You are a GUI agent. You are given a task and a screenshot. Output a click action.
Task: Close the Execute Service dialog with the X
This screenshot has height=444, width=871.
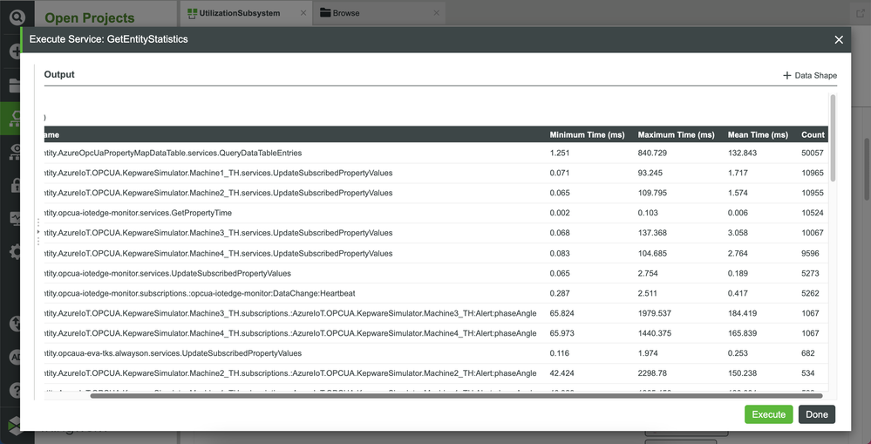pyautogui.click(x=839, y=39)
